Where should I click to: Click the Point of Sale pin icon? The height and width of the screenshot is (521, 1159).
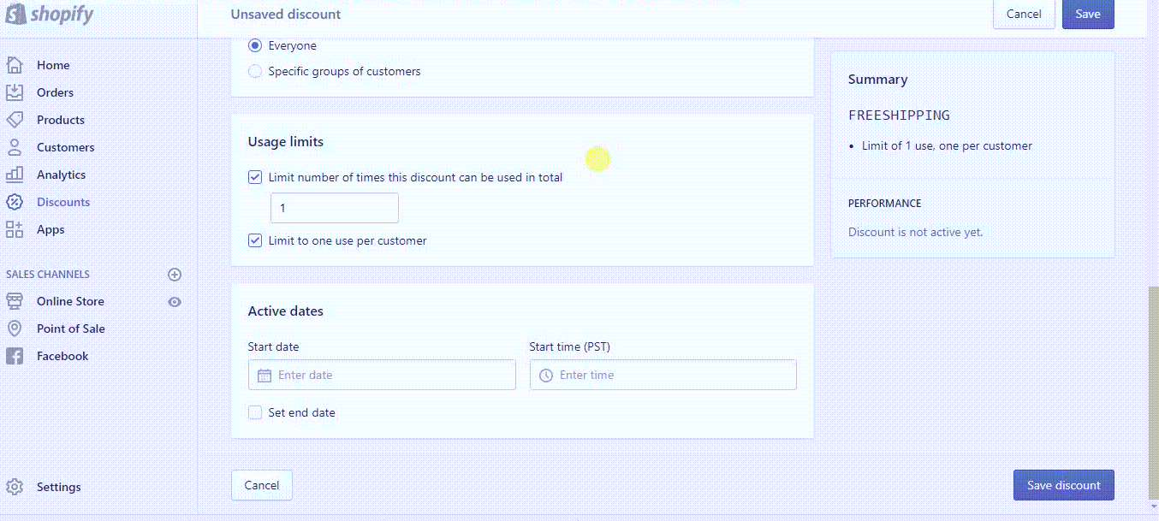point(15,329)
